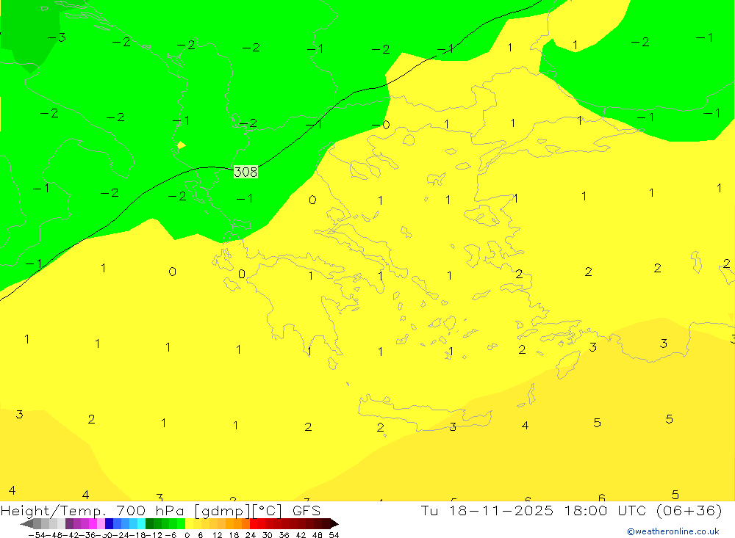Pick the bright yellow swatch above legend value 0
The image size is (735, 538).
coord(190,524)
